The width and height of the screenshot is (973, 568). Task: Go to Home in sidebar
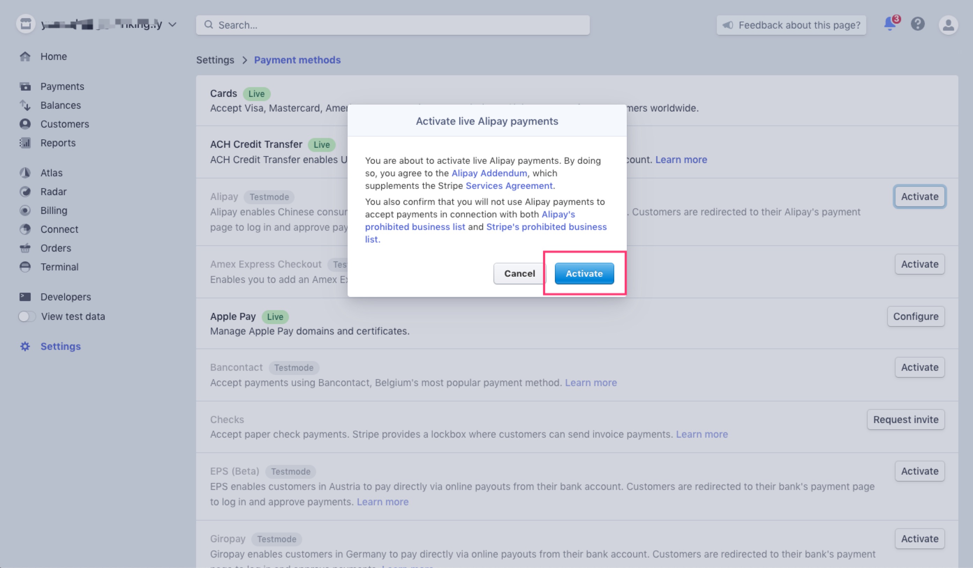point(54,56)
